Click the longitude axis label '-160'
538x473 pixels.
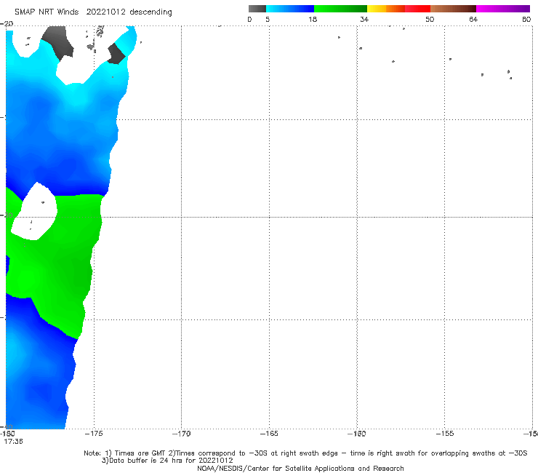(357, 434)
